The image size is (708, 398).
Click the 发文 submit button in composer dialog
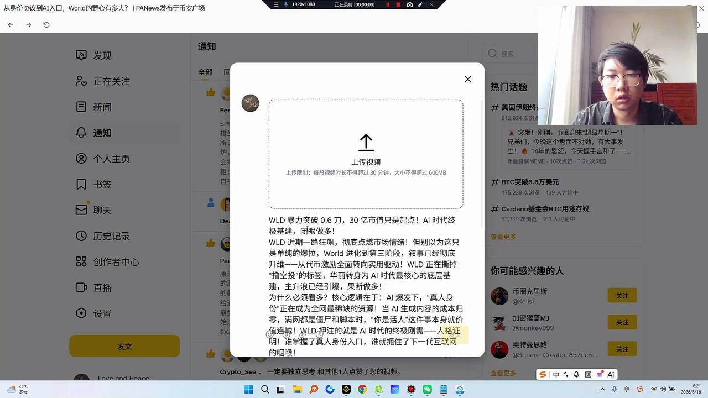[x=455, y=334]
